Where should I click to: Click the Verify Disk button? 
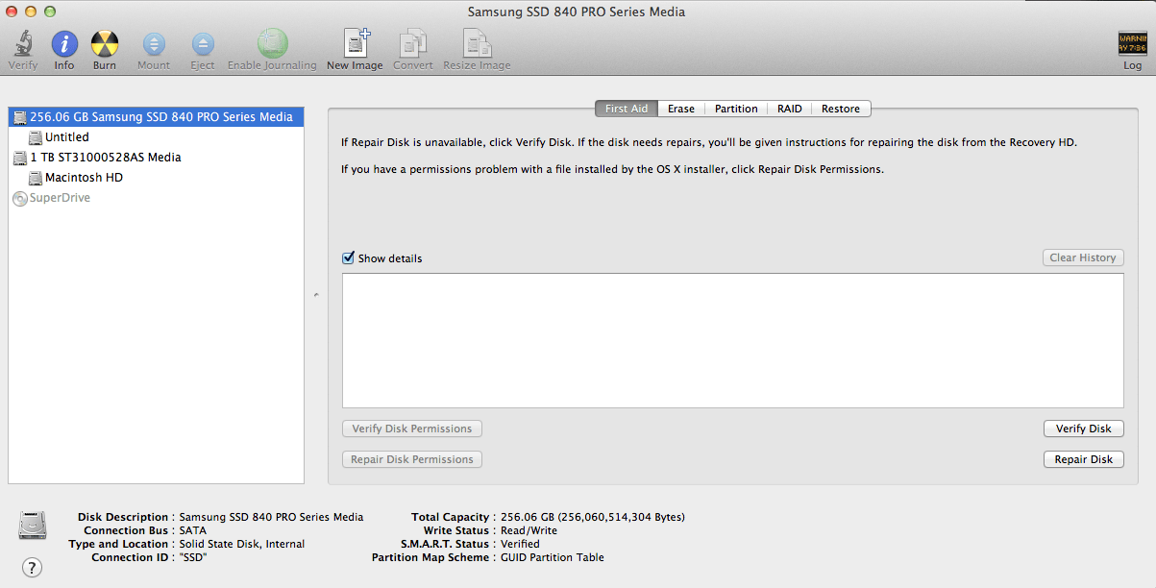point(1083,429)
